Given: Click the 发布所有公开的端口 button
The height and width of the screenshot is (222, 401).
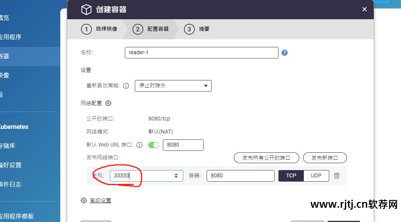Looking at the screenshot, I should [x=266, y=157].
